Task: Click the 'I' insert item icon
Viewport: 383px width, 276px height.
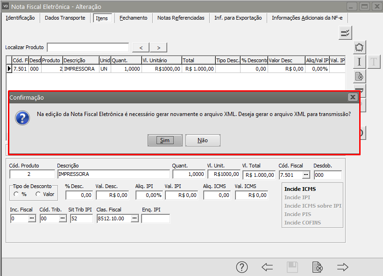Action: coord(359,62)
